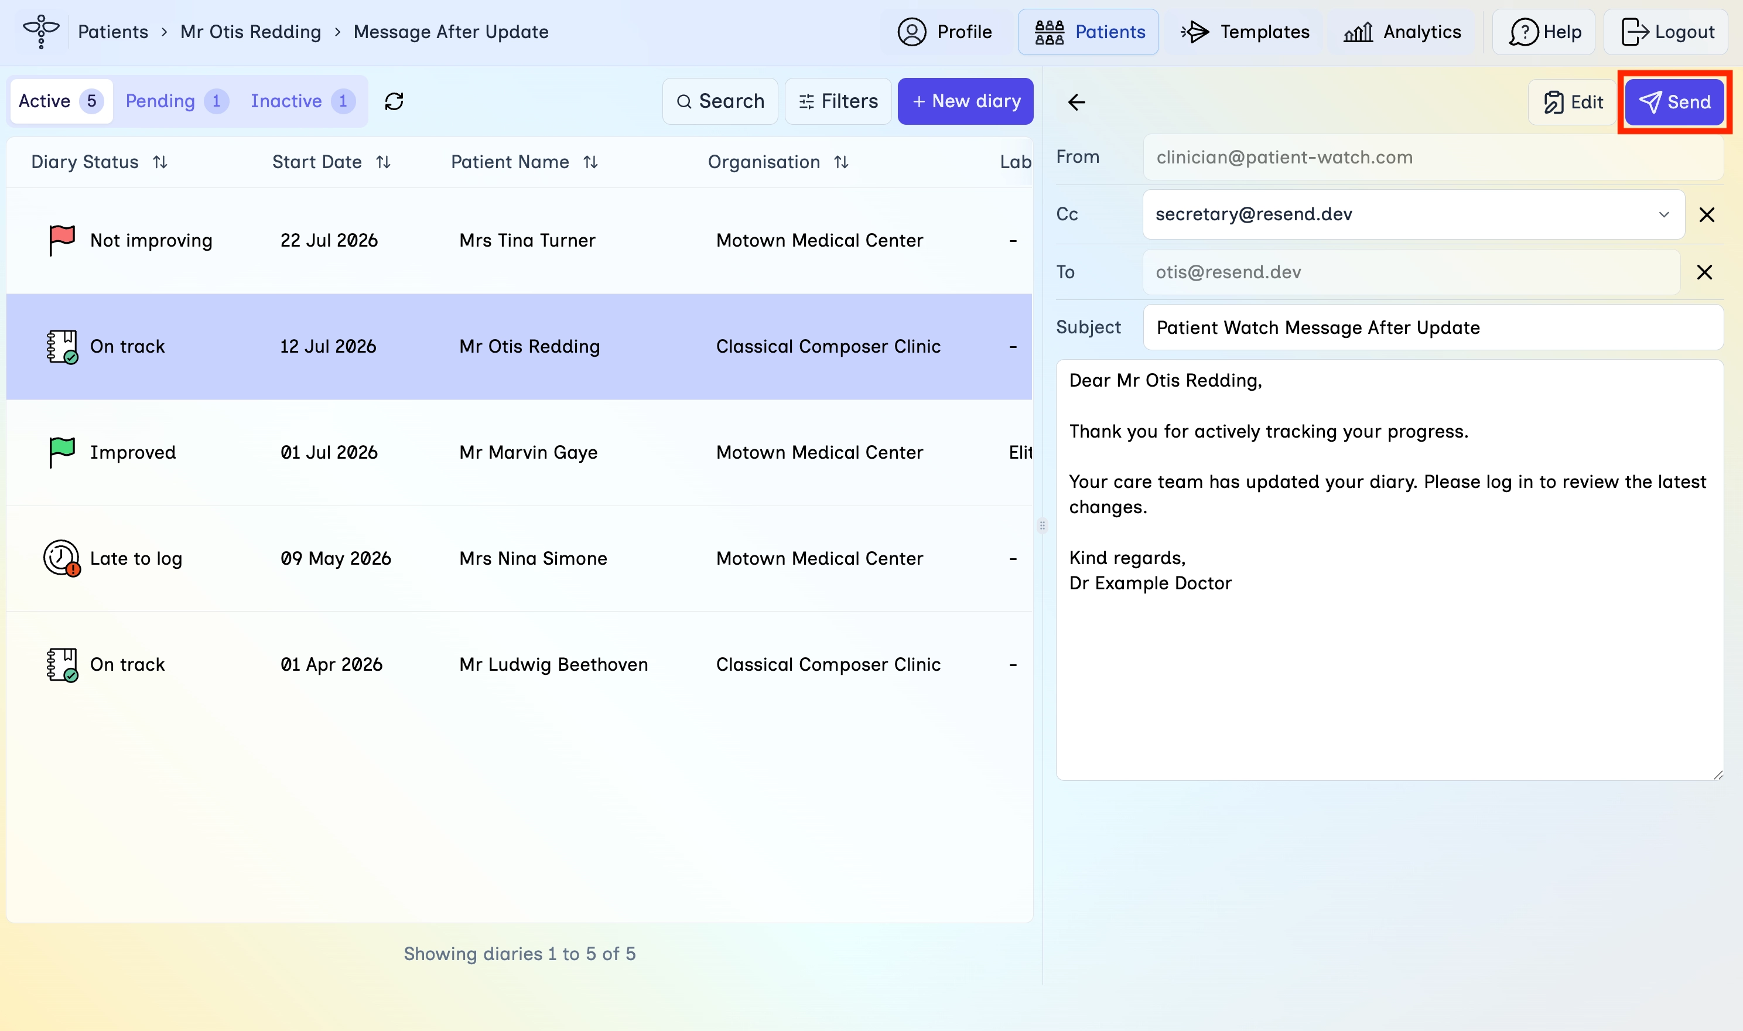Click the Patient Watch logo icon
The width and height of the screenshot is (1743, 1031).
41,31
